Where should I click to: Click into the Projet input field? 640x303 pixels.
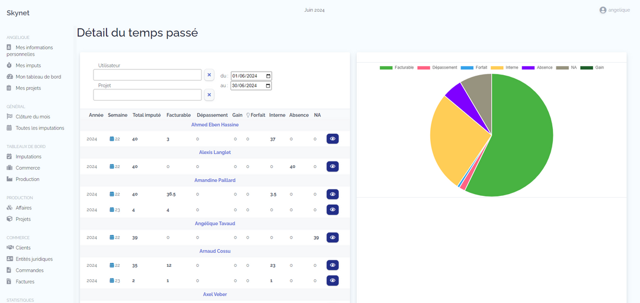coord(148,95)
